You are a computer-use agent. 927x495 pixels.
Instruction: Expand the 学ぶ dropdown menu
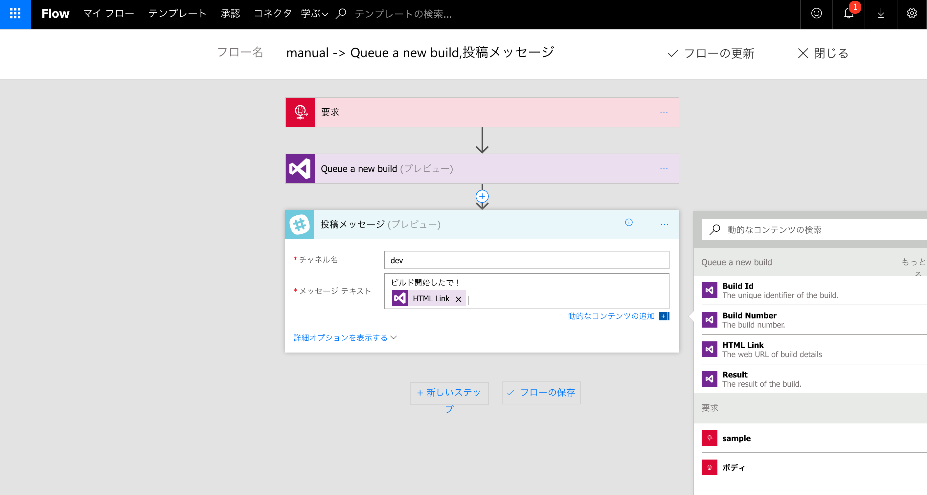pos(314,14)
